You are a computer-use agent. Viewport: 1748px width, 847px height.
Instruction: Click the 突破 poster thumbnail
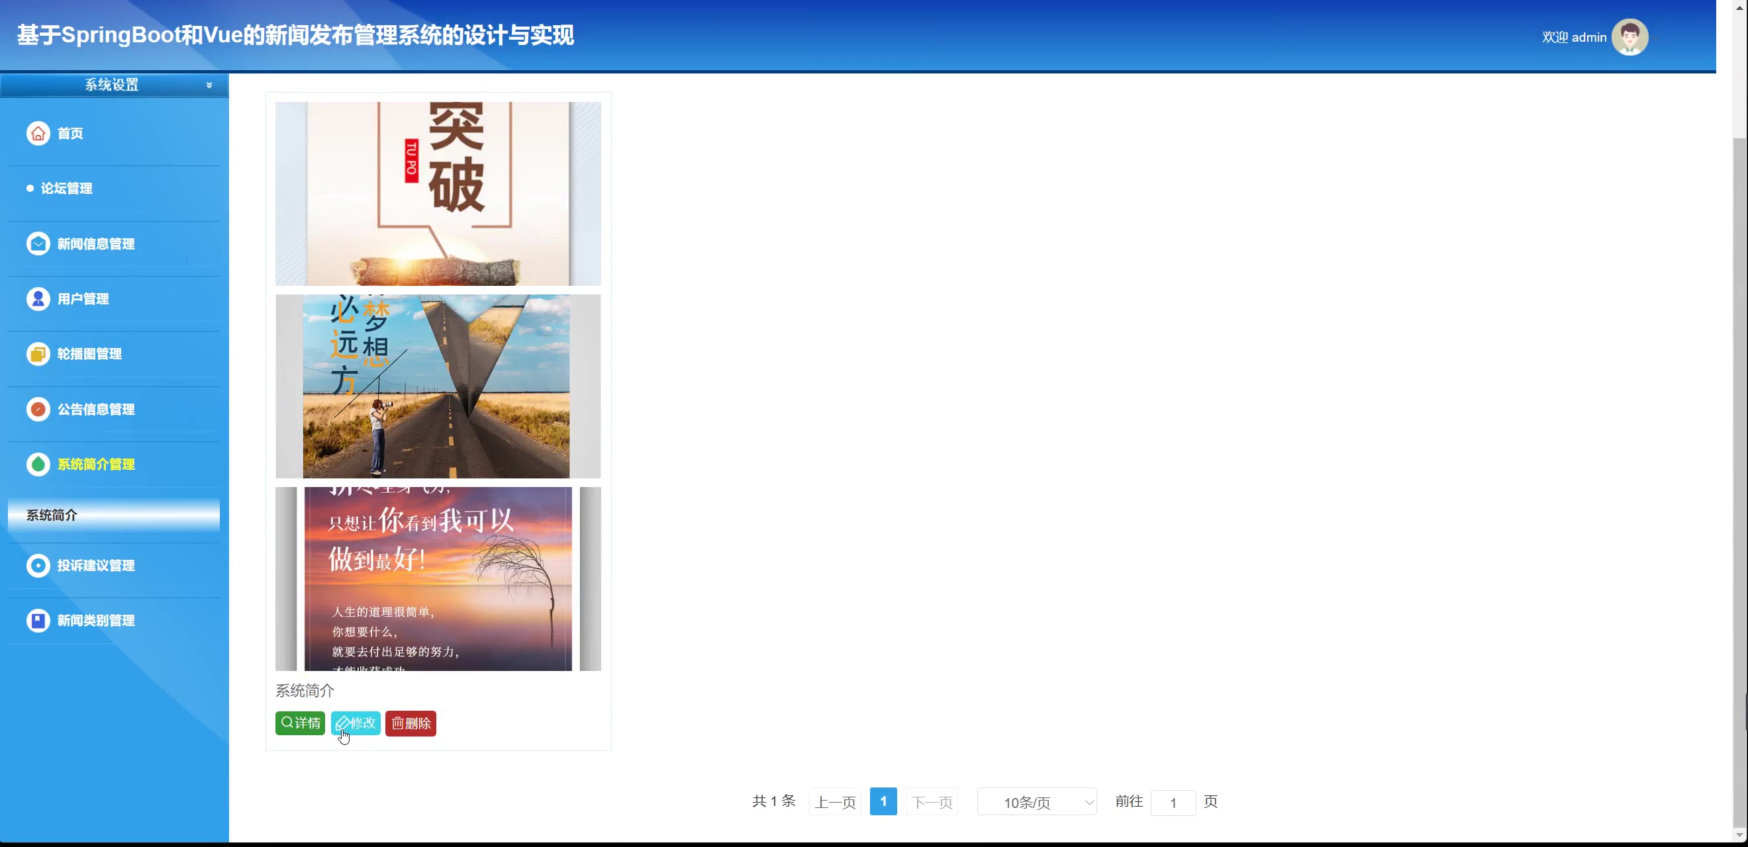(x=438, y=193)
